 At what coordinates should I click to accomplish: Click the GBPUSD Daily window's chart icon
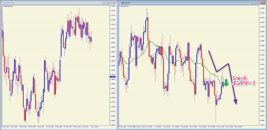[3, 3]
